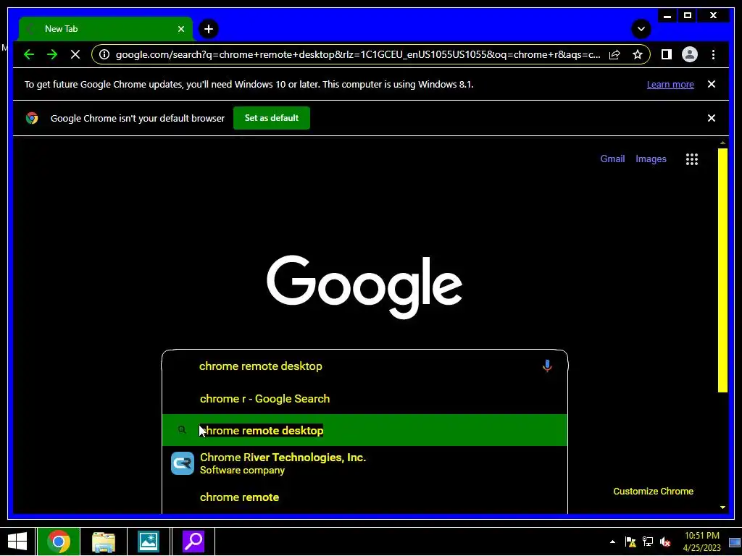Screen dimensions: 742x556
Task: Click Chrome River Technologies logo icon
Action: [x=182, y=463]
